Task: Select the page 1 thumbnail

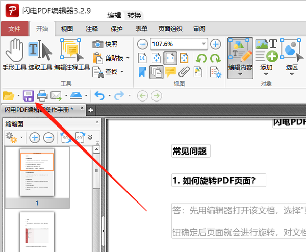Action: (37, 172)
